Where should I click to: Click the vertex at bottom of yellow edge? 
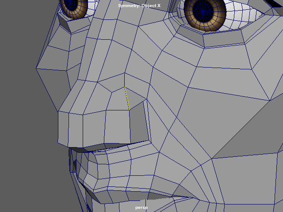pyautogui.click(x=129, y=110)
